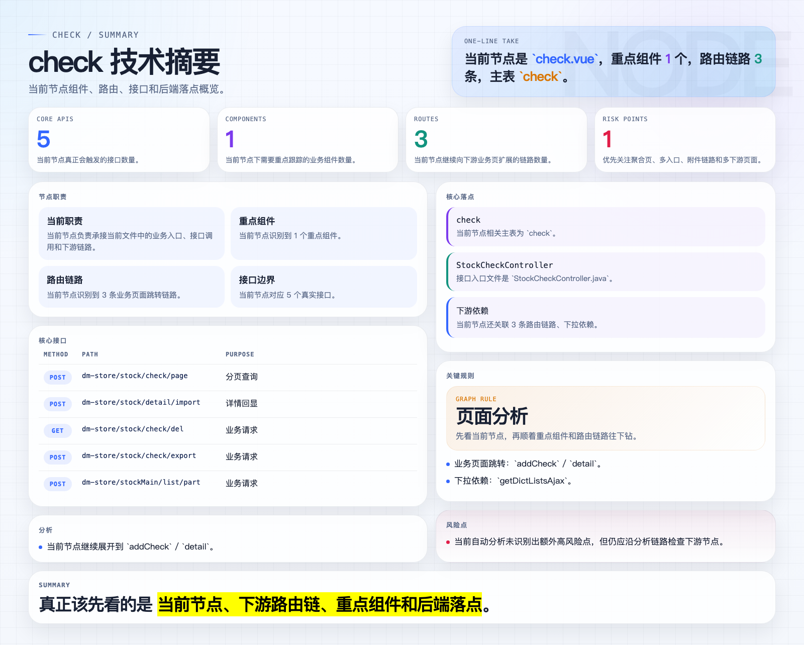This screenshot has width=804, height=645.
Task: Click the StockCheckController entry
Action: 606,271
